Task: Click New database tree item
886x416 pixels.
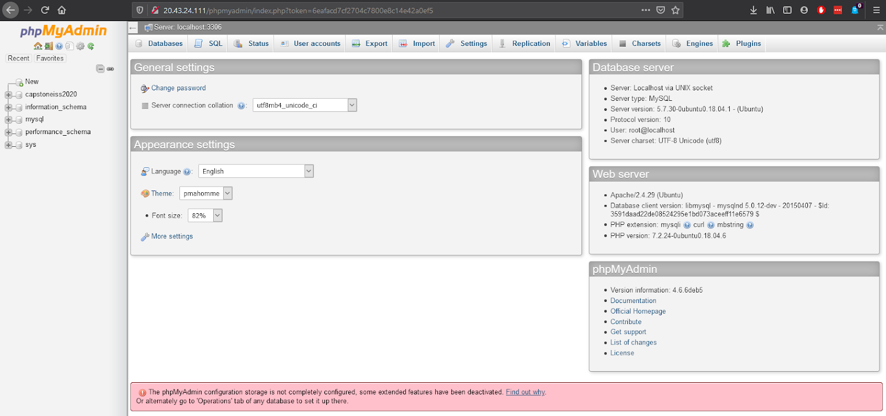Action: (32, 82)
